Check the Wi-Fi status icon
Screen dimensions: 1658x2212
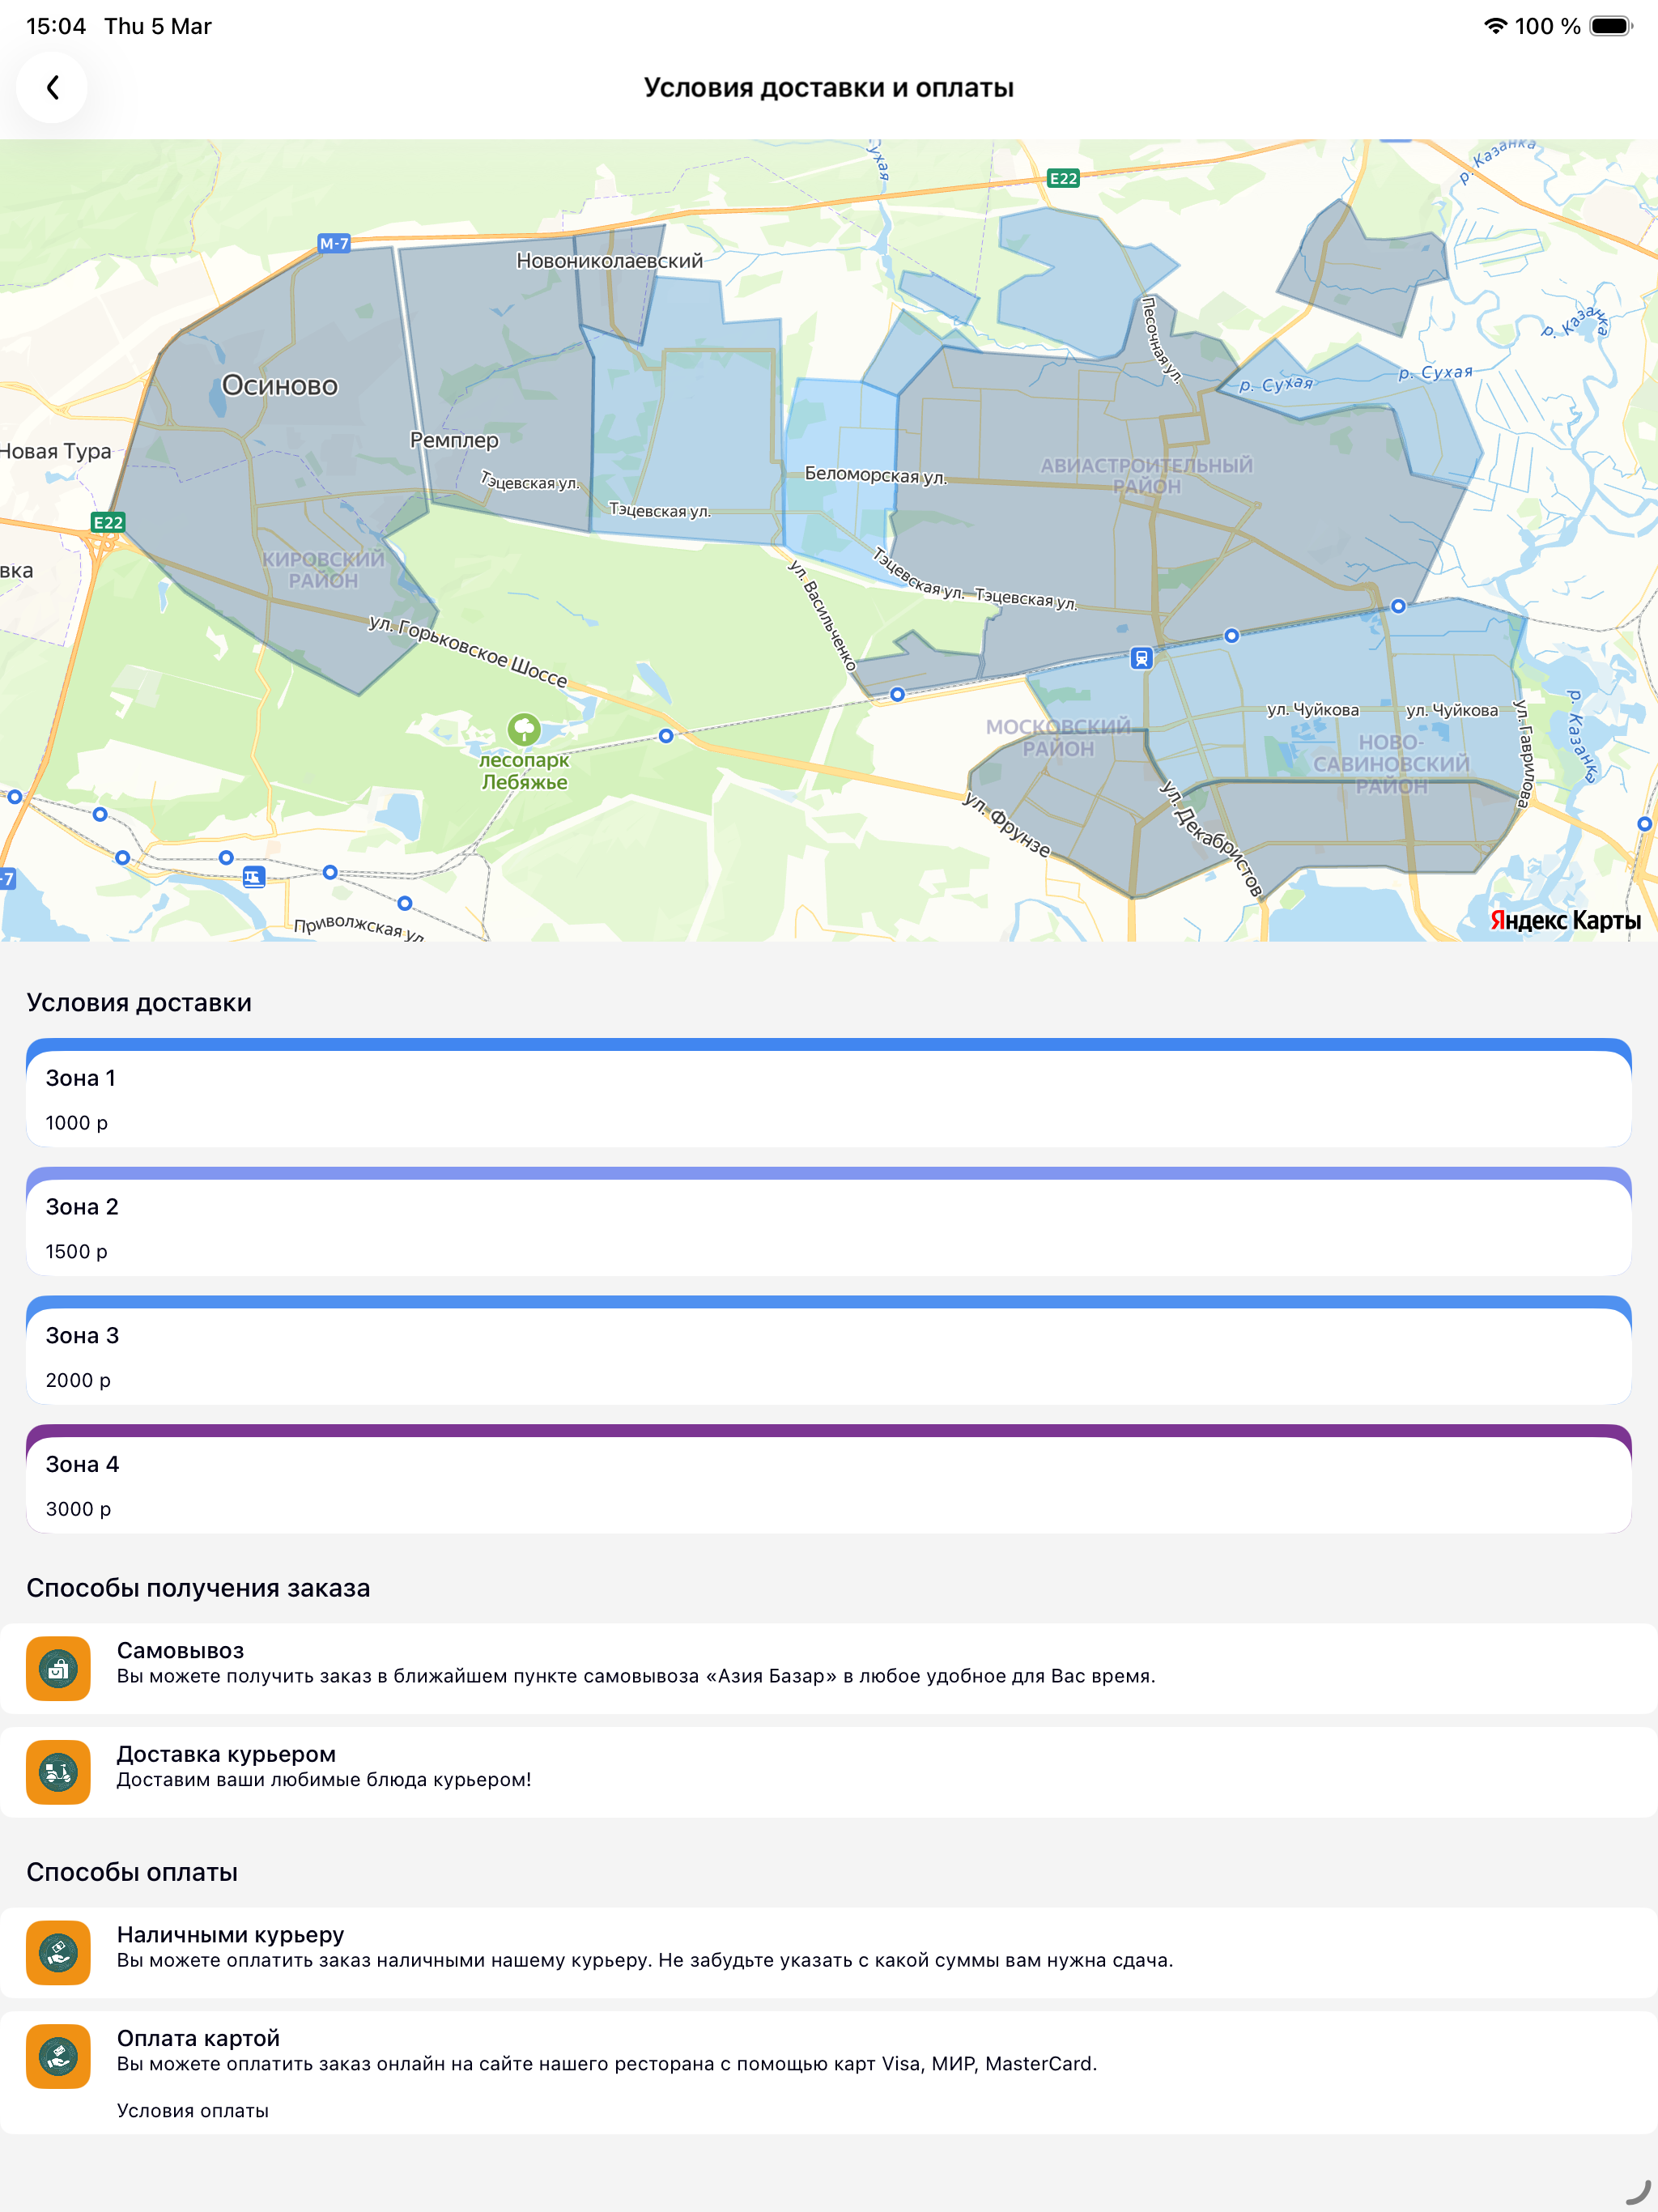pos(1495,26)
